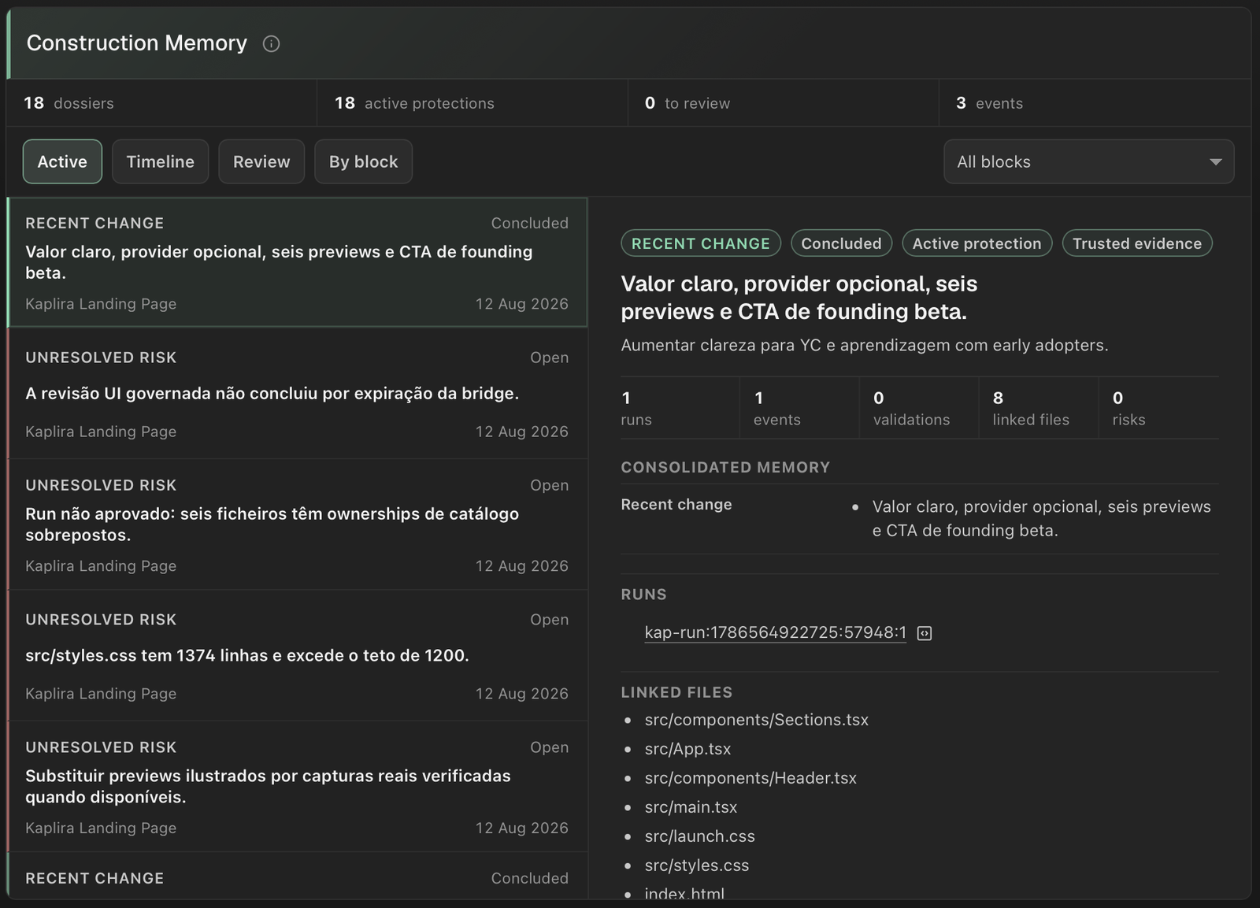Screen dimensions: 1260x908
Task: Click linked file index.html
Action: 684,893
